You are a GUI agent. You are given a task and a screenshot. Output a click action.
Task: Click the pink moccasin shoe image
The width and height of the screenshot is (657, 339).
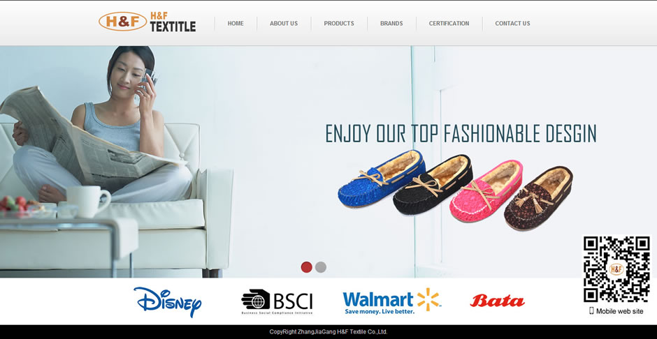(486, 191)
